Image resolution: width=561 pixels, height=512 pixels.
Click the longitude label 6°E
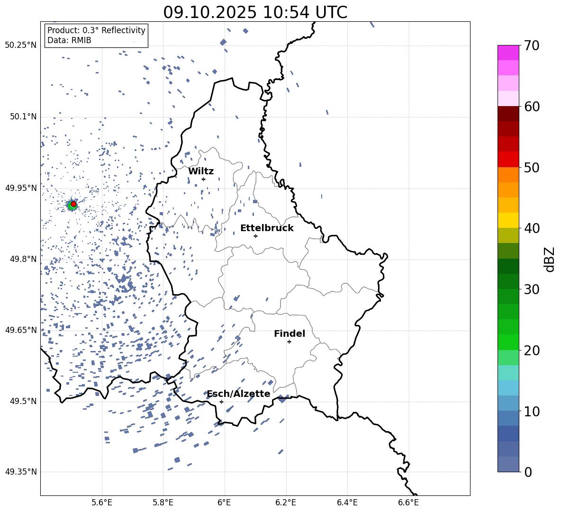tap(224, 503)
